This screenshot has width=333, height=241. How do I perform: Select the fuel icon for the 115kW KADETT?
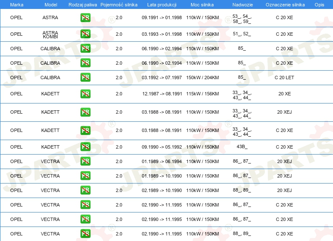85,94
